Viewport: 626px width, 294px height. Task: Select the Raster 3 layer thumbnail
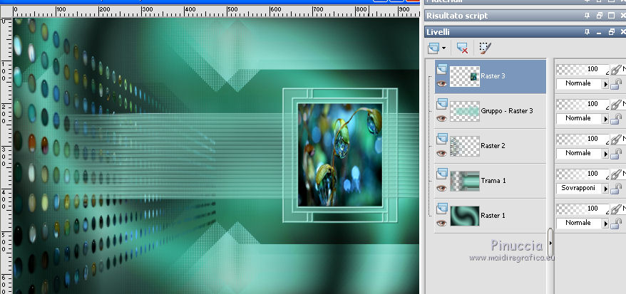coord(465,76)
